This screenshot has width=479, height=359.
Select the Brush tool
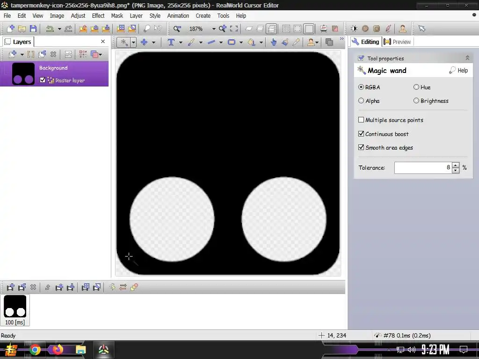click(191, 42)
